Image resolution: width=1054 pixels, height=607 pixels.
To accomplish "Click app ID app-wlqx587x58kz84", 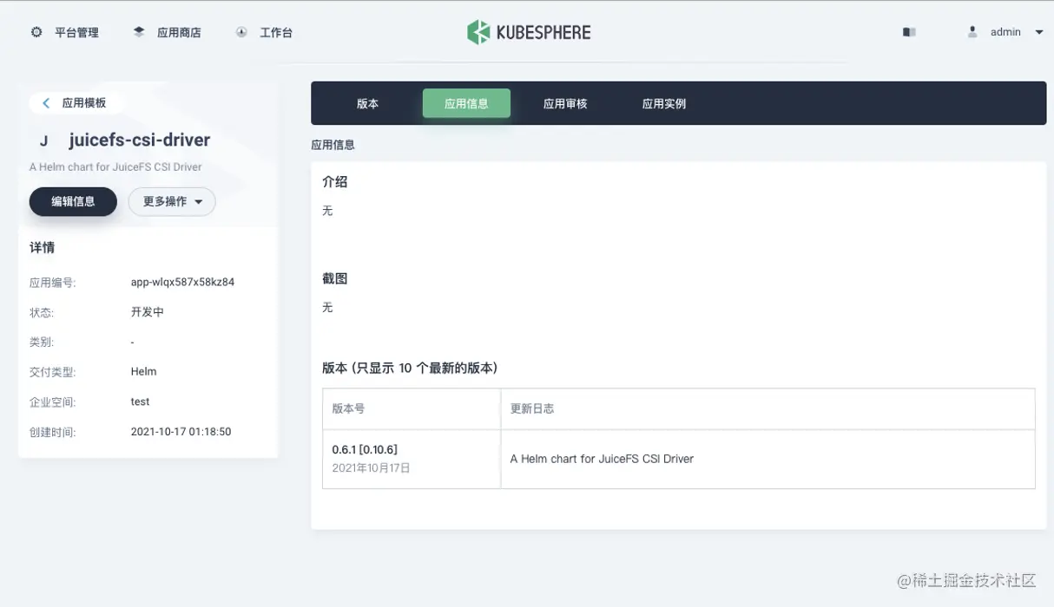I will [x=182, y=282].
